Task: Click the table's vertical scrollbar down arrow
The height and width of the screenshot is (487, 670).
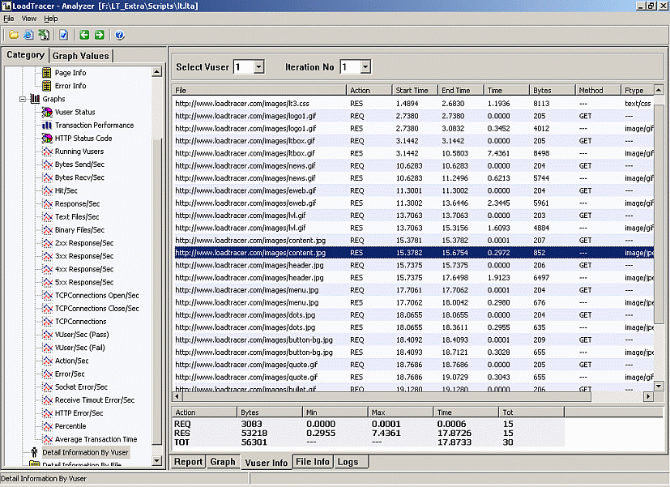Action: click(659, 386)
